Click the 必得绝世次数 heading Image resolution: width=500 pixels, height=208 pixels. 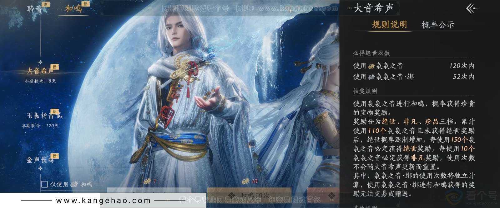(x=371, y=53)
